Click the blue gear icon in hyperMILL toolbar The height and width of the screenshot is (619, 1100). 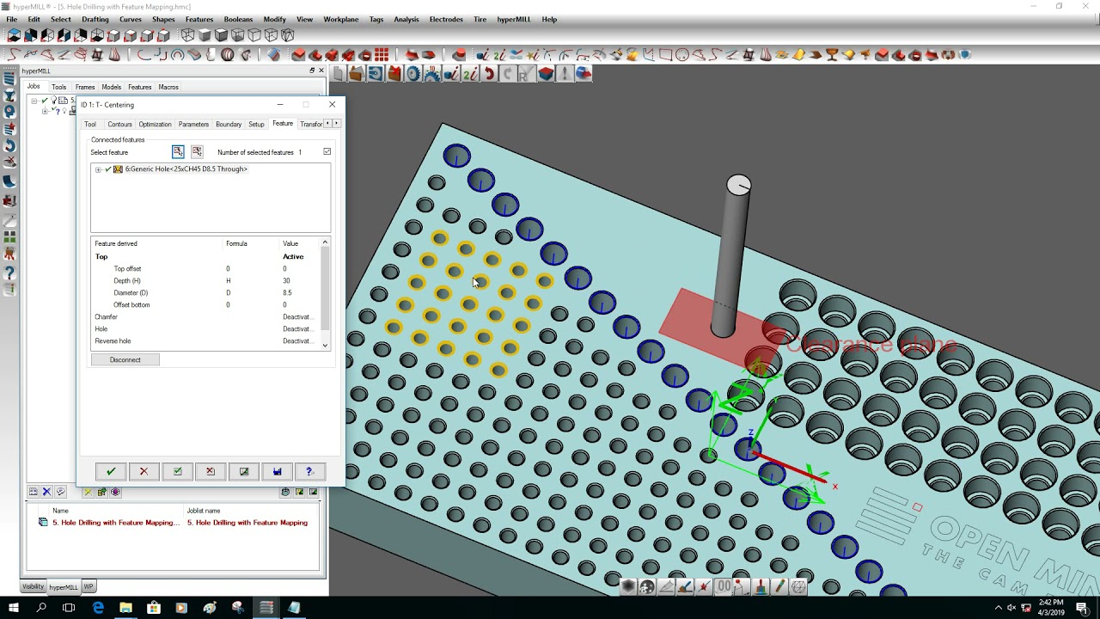click(x=413, y=74)
